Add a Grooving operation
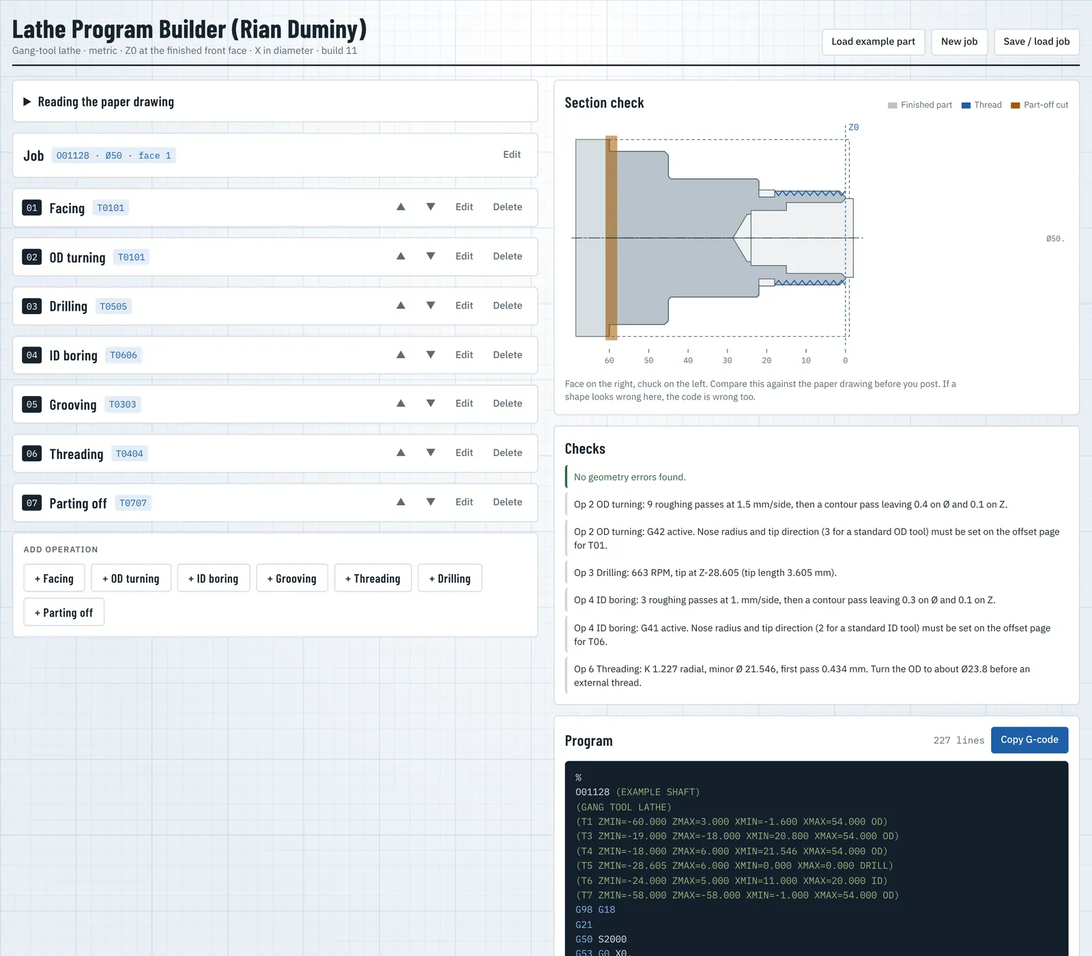 click(x=292, y=578)
